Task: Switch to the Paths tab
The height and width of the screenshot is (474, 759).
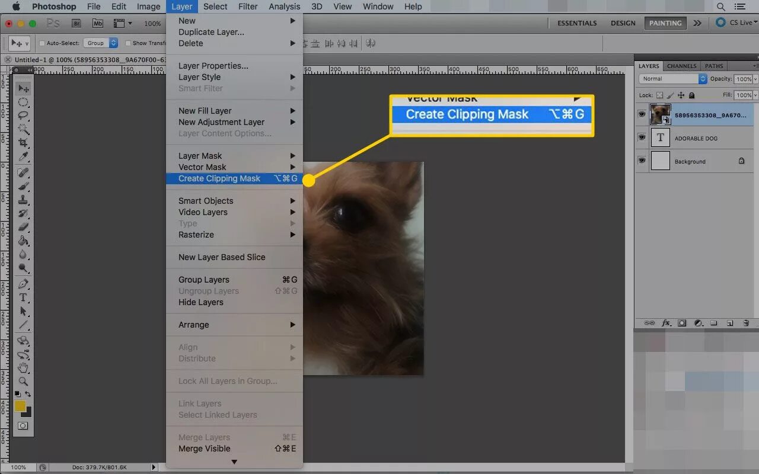Action: point(714,66)
